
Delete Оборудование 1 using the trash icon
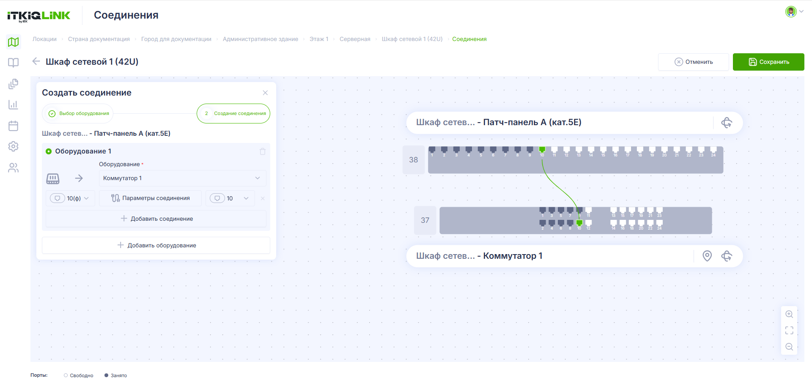click(x=263, y=151)
